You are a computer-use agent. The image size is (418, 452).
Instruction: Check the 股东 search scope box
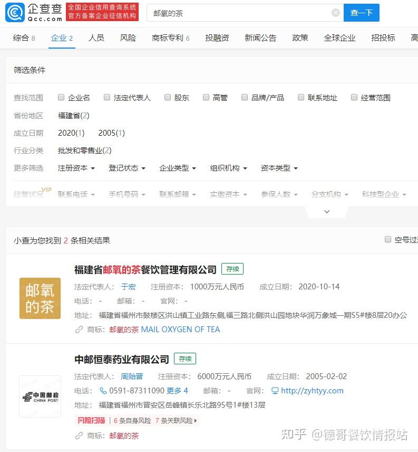coord(168,97)
